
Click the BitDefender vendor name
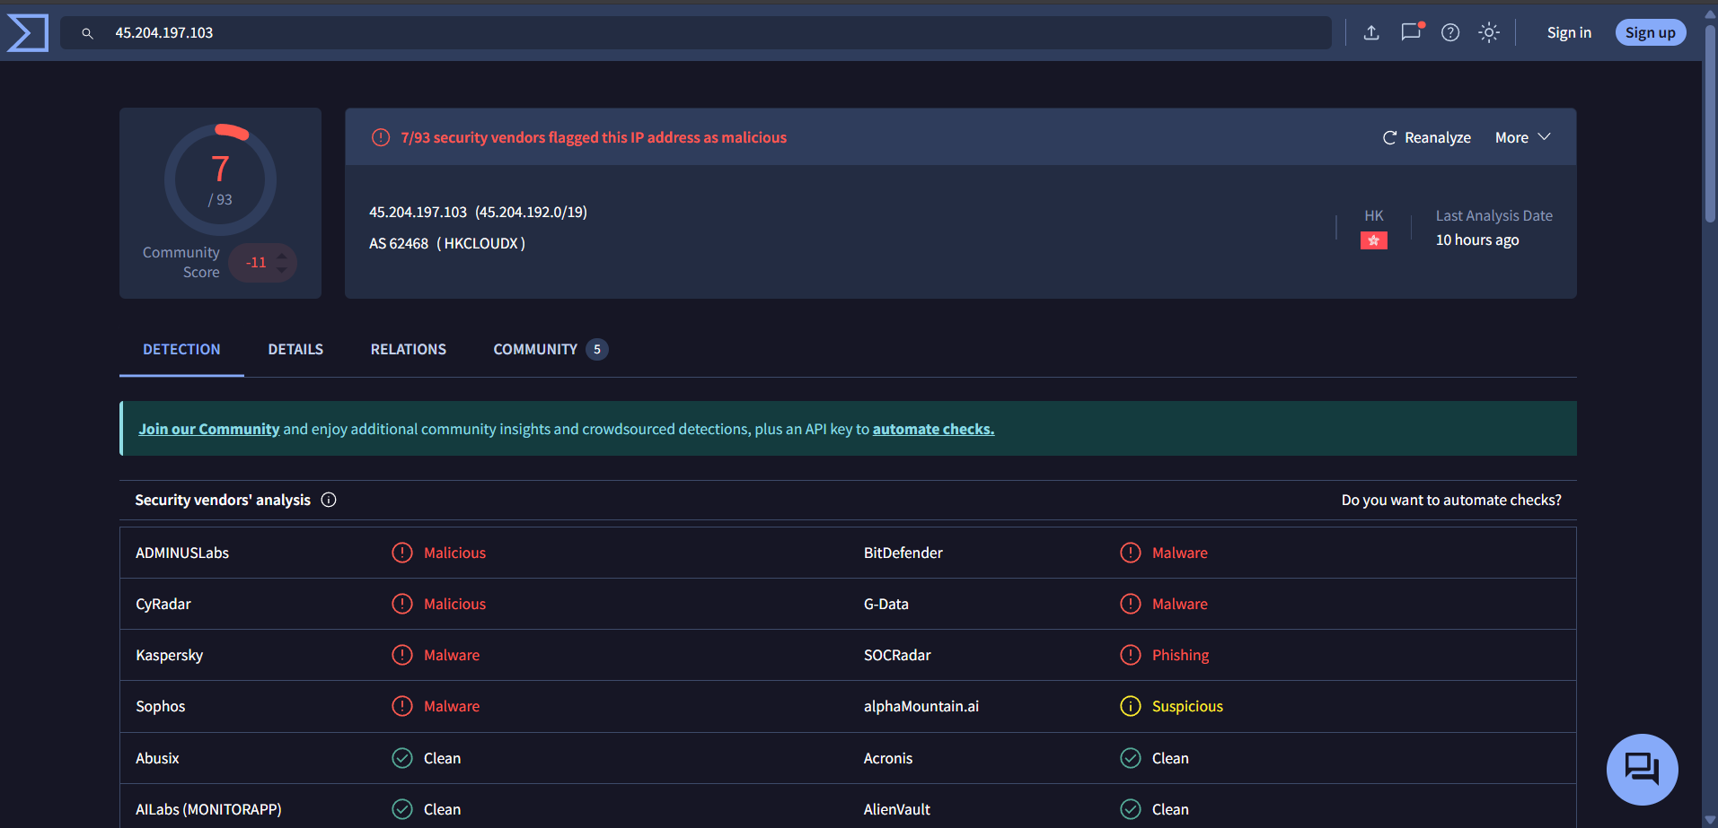tap(903, 553)
